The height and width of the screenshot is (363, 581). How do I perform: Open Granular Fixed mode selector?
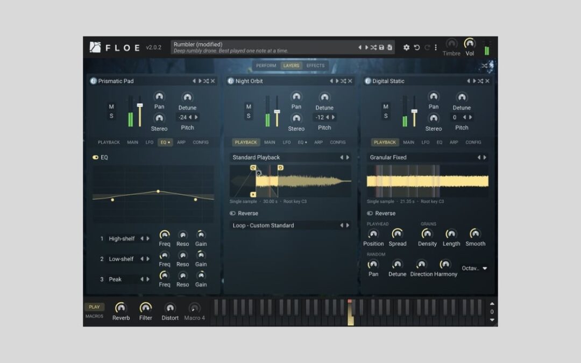(428, 158)
